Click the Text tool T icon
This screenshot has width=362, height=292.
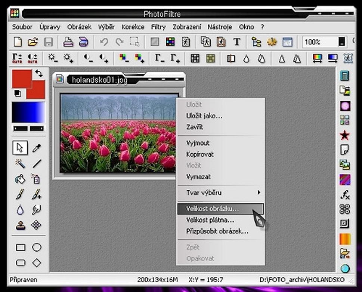click(236, 42)
